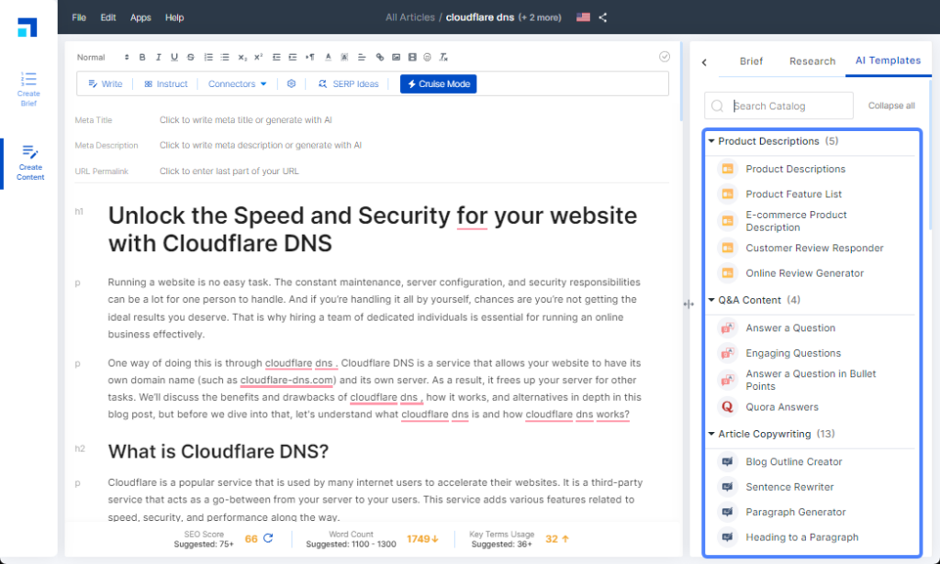Select E-commerce Product Description template
Screen dimensions: 940x564
coord(796,221)
